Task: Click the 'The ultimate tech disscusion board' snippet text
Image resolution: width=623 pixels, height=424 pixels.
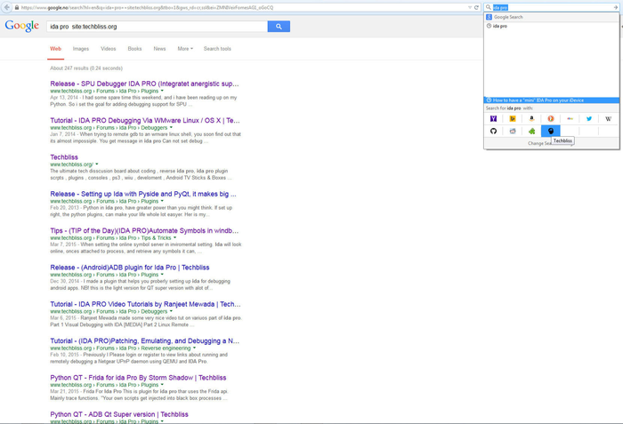Action: (x=141, y=174)
